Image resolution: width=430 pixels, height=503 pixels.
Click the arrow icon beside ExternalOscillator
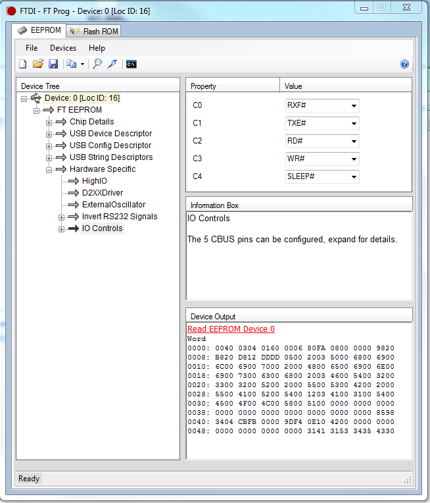[74, 205]
